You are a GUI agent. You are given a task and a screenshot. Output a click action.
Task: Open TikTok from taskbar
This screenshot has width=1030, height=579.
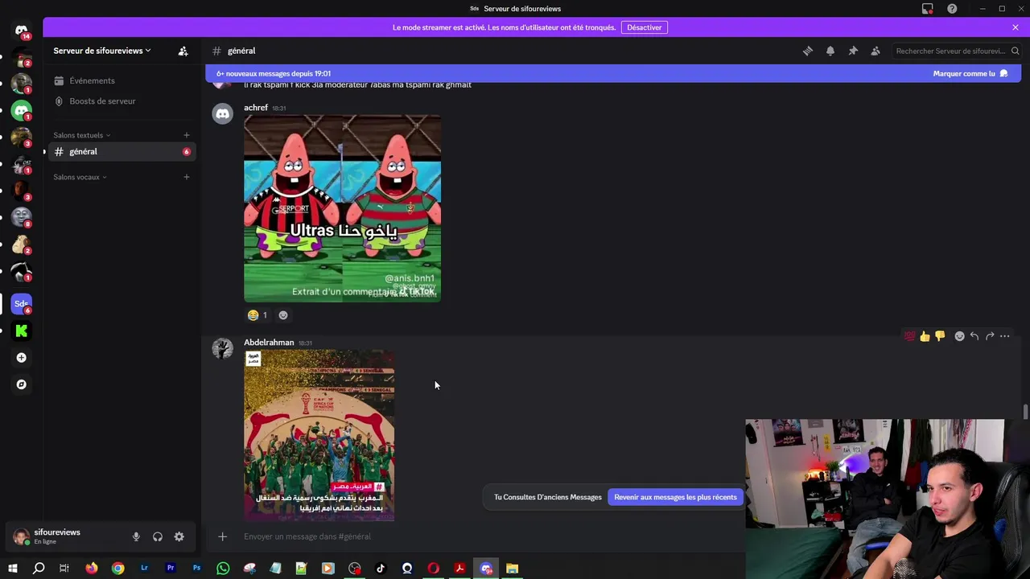[381, 569]
